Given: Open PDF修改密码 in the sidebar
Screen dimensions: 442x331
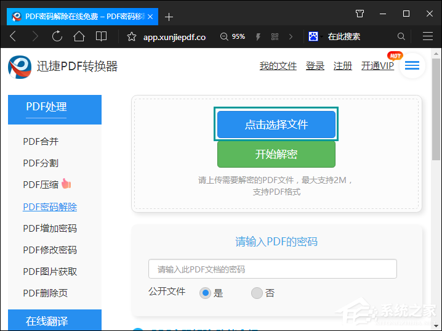Looking at the screenshot, I should [x=50, y=250].
